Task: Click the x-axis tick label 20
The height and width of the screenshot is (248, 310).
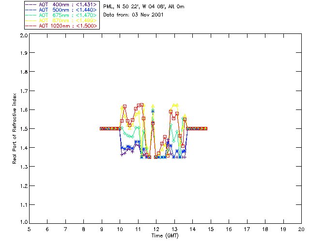Action: 301,229
